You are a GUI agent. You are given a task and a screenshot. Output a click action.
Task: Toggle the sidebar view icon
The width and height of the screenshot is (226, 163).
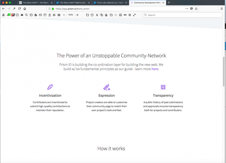click(x=31, y=15)
